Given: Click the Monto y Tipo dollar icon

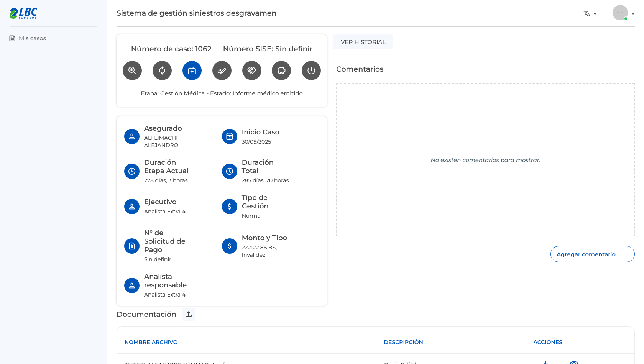Looking at the screenshot, I should click(x=230, y=246).
